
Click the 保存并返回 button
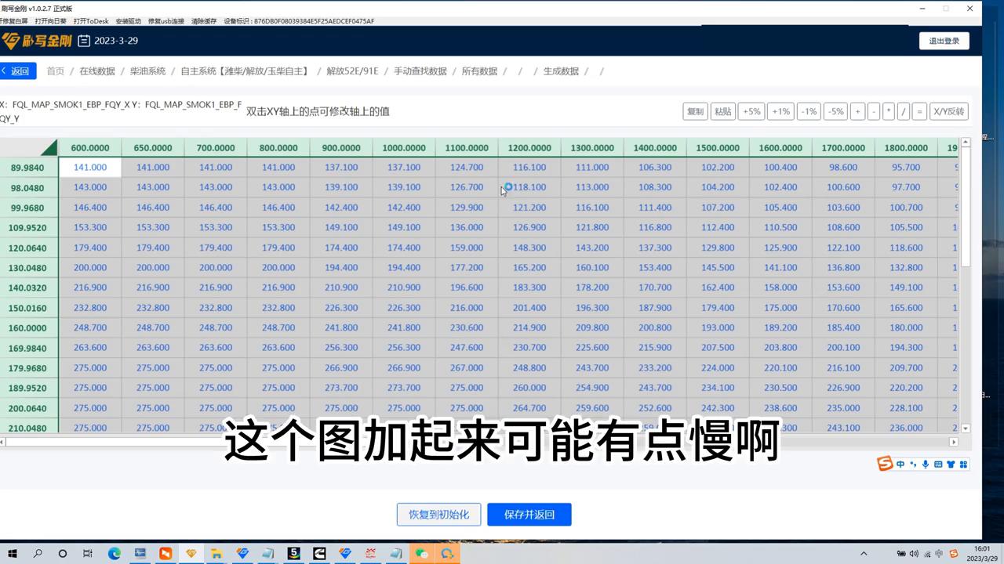529,514
